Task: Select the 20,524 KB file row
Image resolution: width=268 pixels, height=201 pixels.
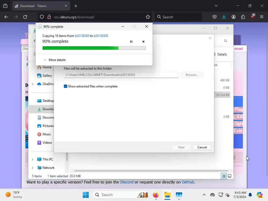Action: tap(222, 95)
